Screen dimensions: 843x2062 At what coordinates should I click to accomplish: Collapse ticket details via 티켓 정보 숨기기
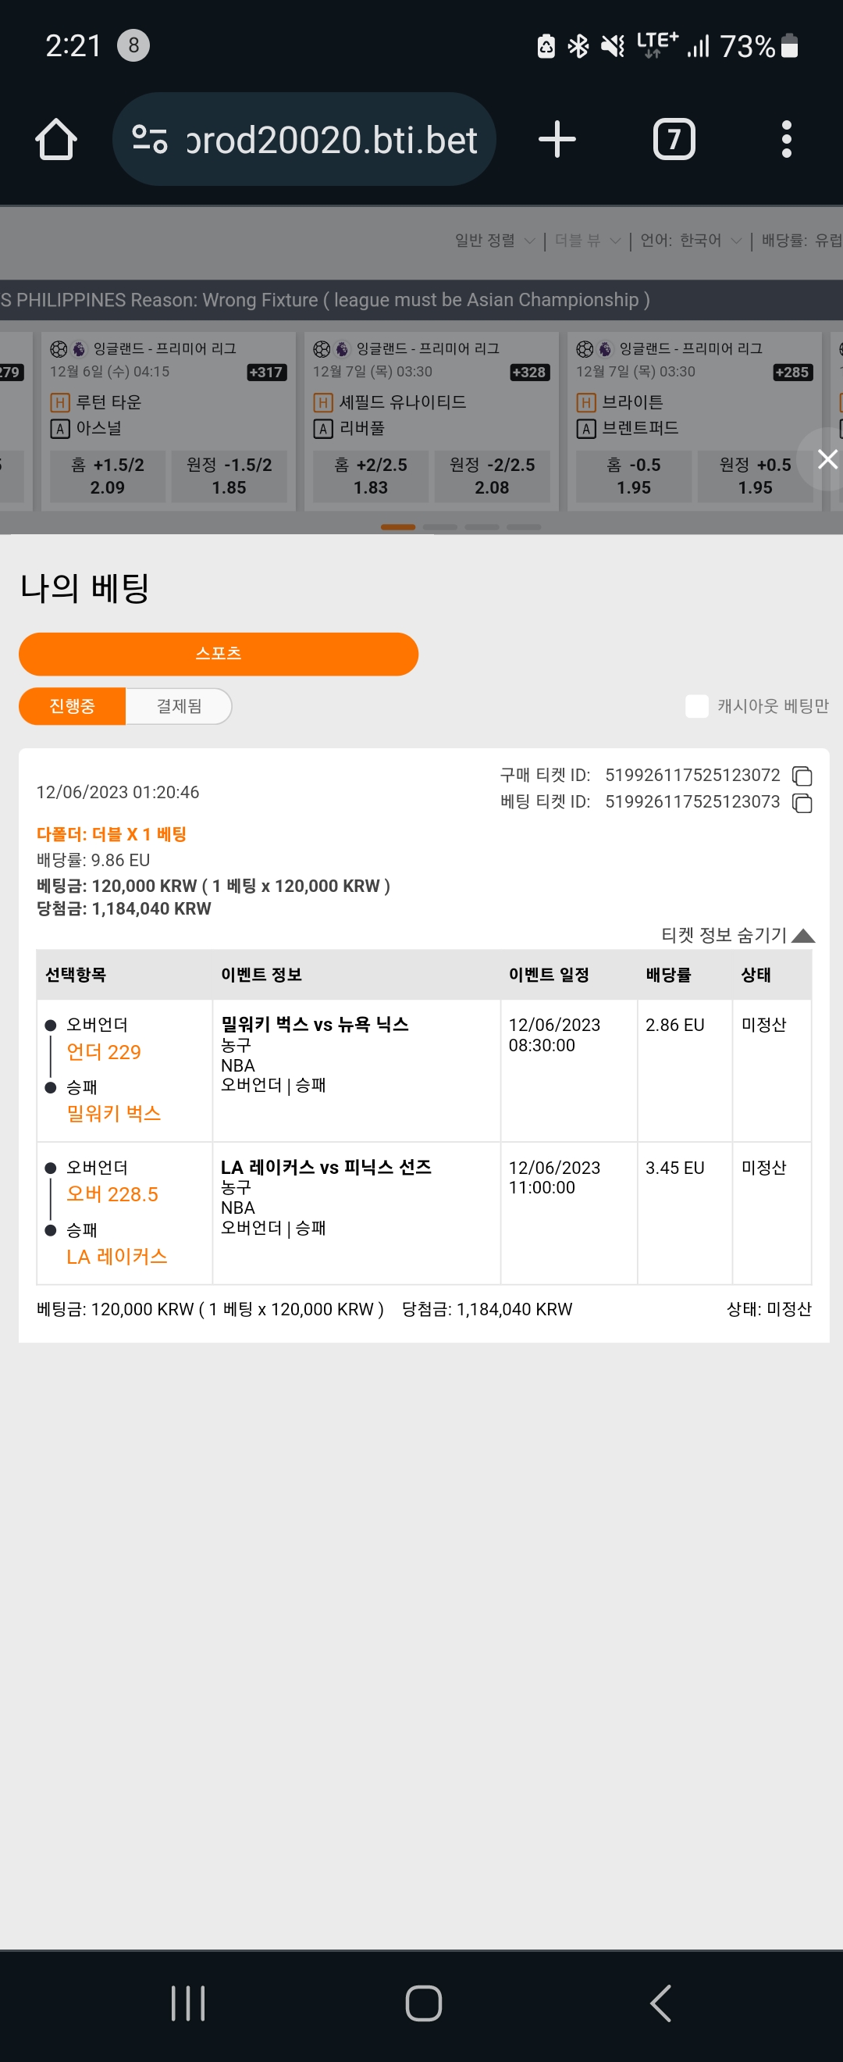point(738,935)
